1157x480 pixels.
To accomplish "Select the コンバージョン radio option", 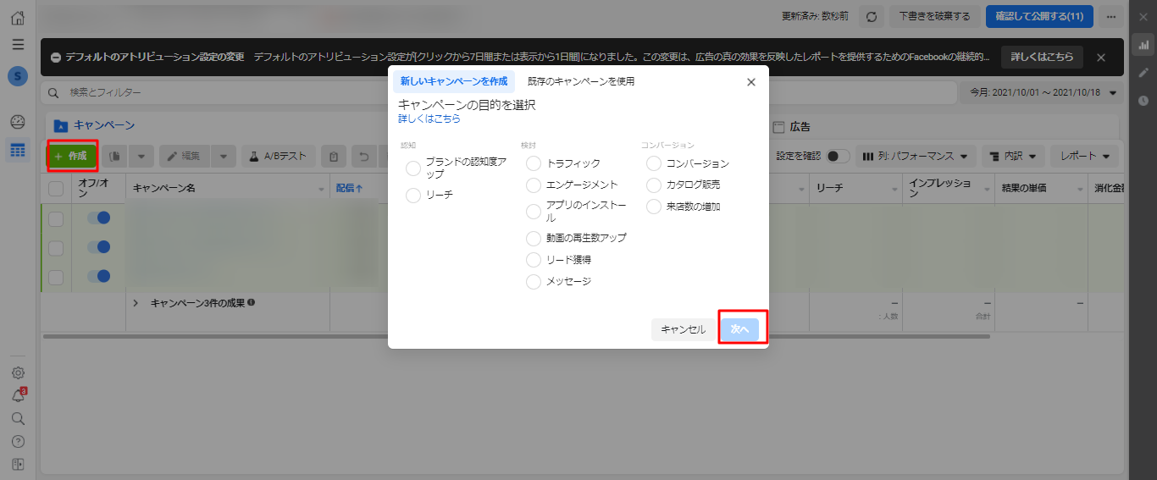I will coord(654,163).
